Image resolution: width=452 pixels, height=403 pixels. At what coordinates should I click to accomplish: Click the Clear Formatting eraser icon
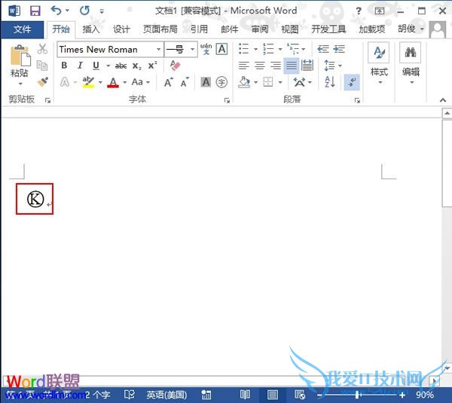[x=176, y=66]
